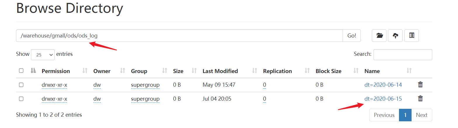
Task: Click the cut and paste list icon
Action: pos(412,36)
